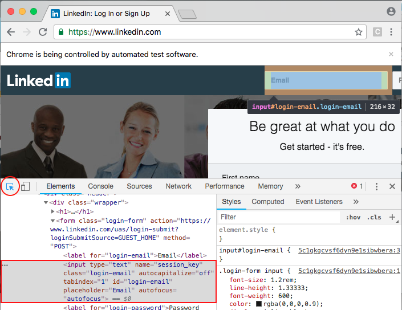402x310 pixels.
Task: Click the Chrome back arrow
Action: click(x=11, y=32)
